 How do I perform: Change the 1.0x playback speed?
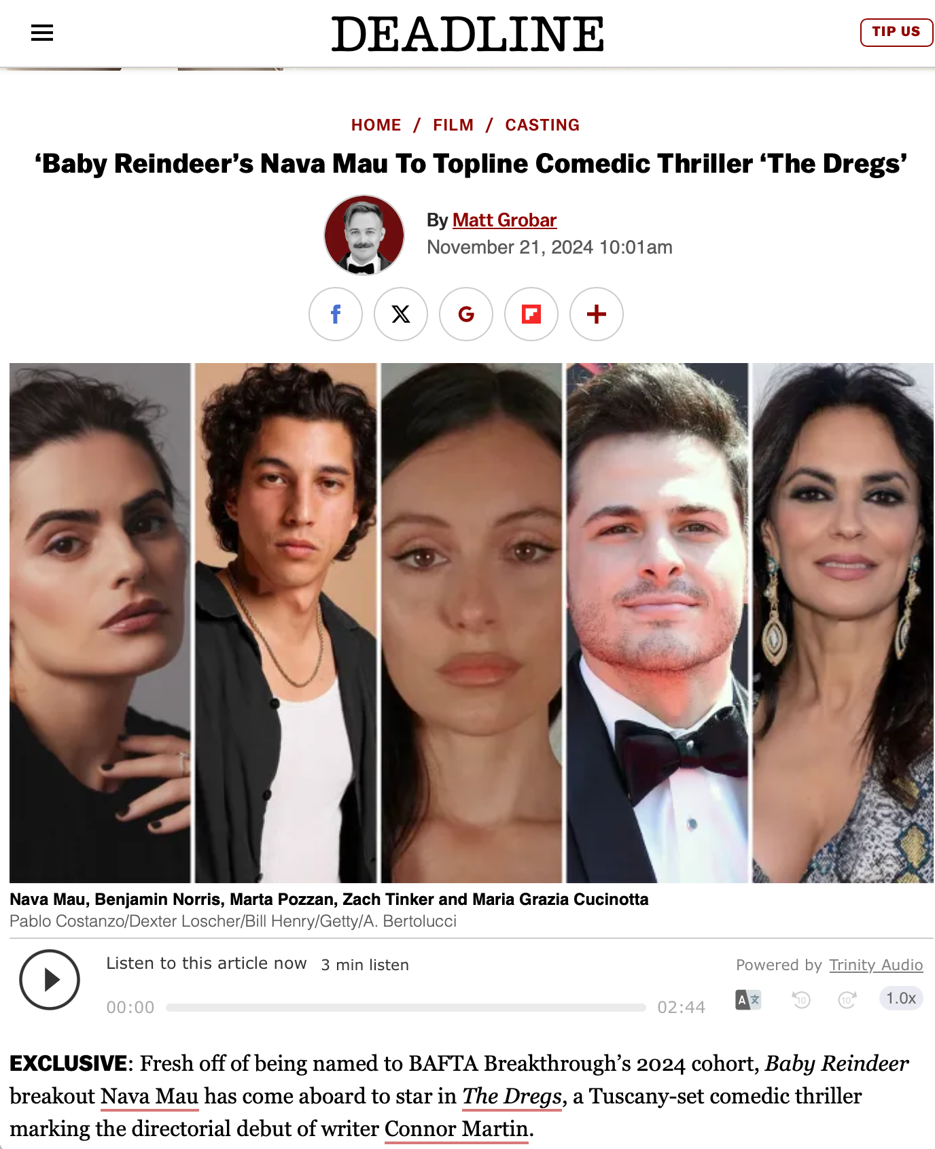pyautogui.click(x=901, y=998)
